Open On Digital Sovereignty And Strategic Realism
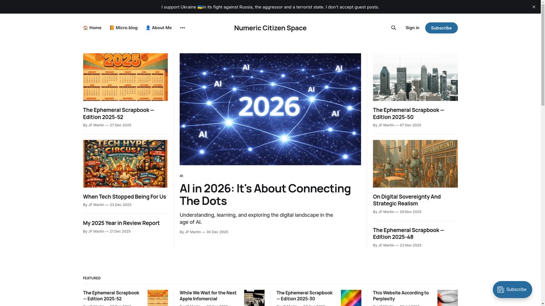Viewport: 545px width, 306px height. [x=407, y=200]
